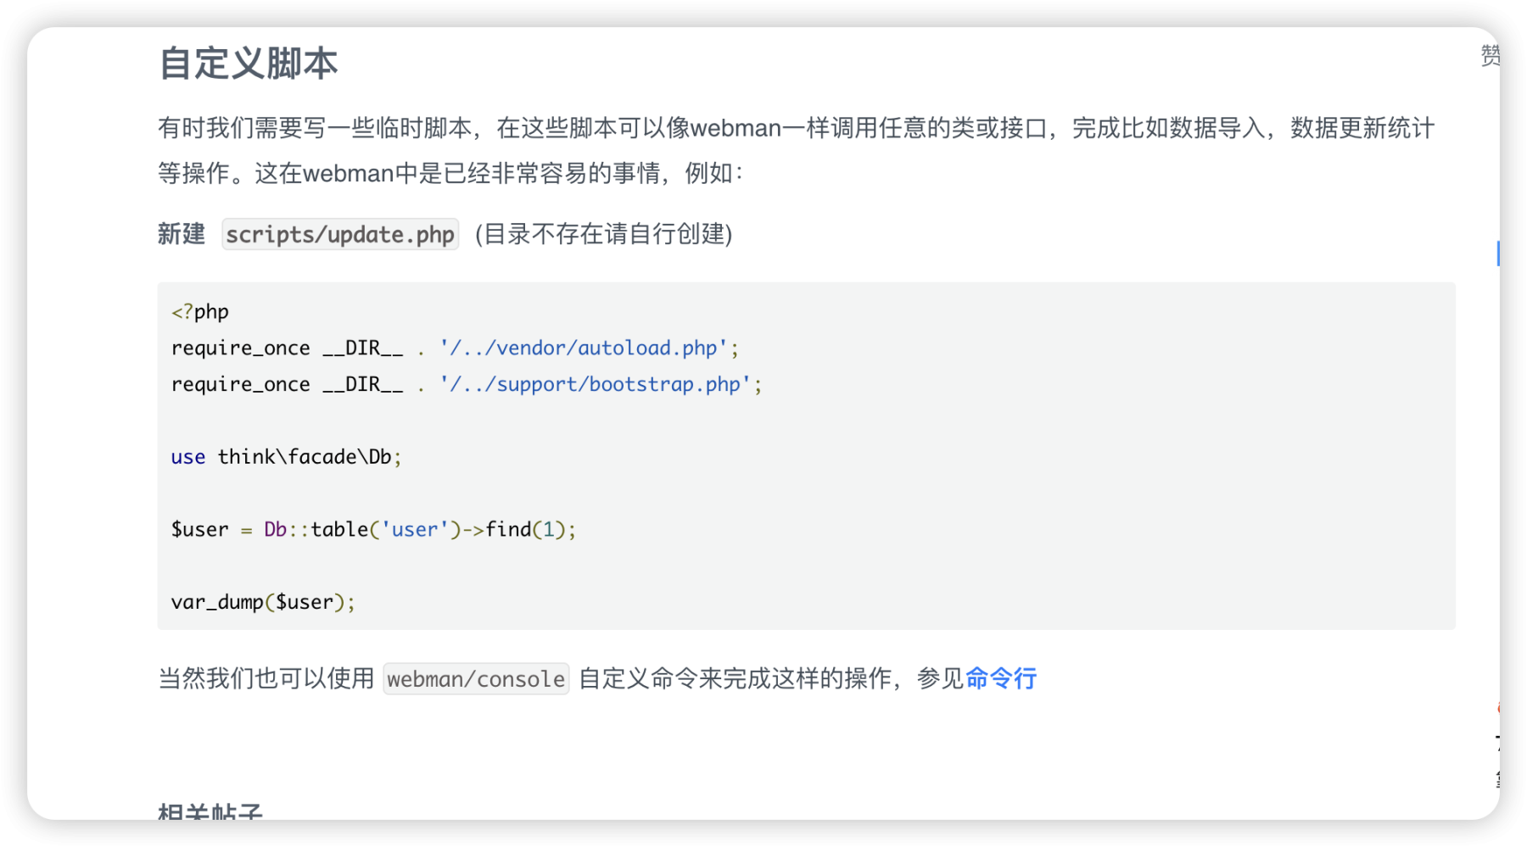
Task: Click the use think\facade\Db line
Action: 286,457
